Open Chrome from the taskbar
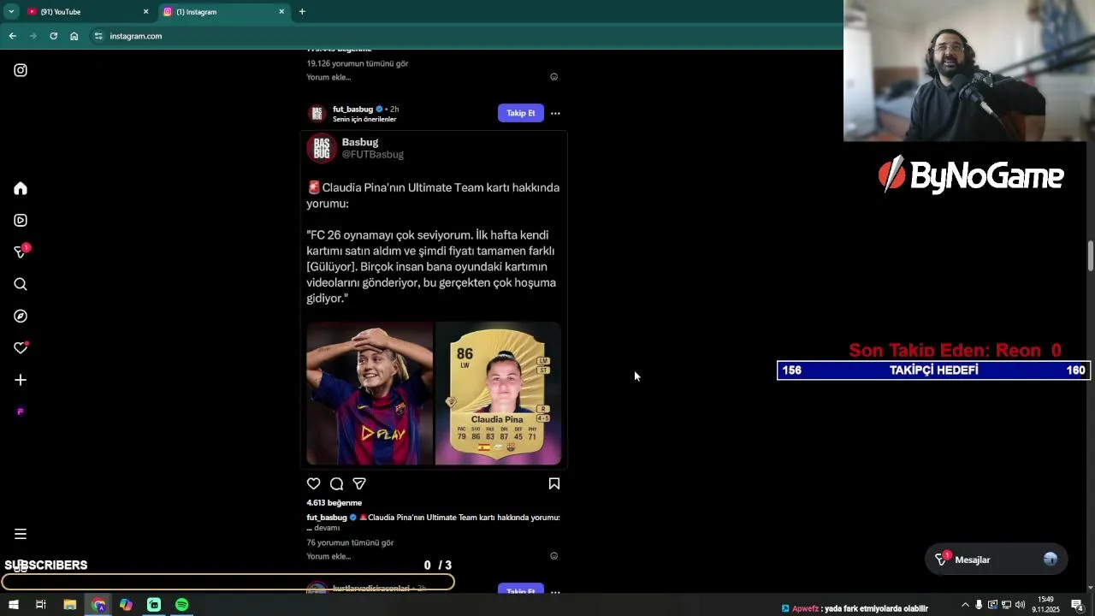The height and width of the screenshot is (616, 1095). [98, 605]
